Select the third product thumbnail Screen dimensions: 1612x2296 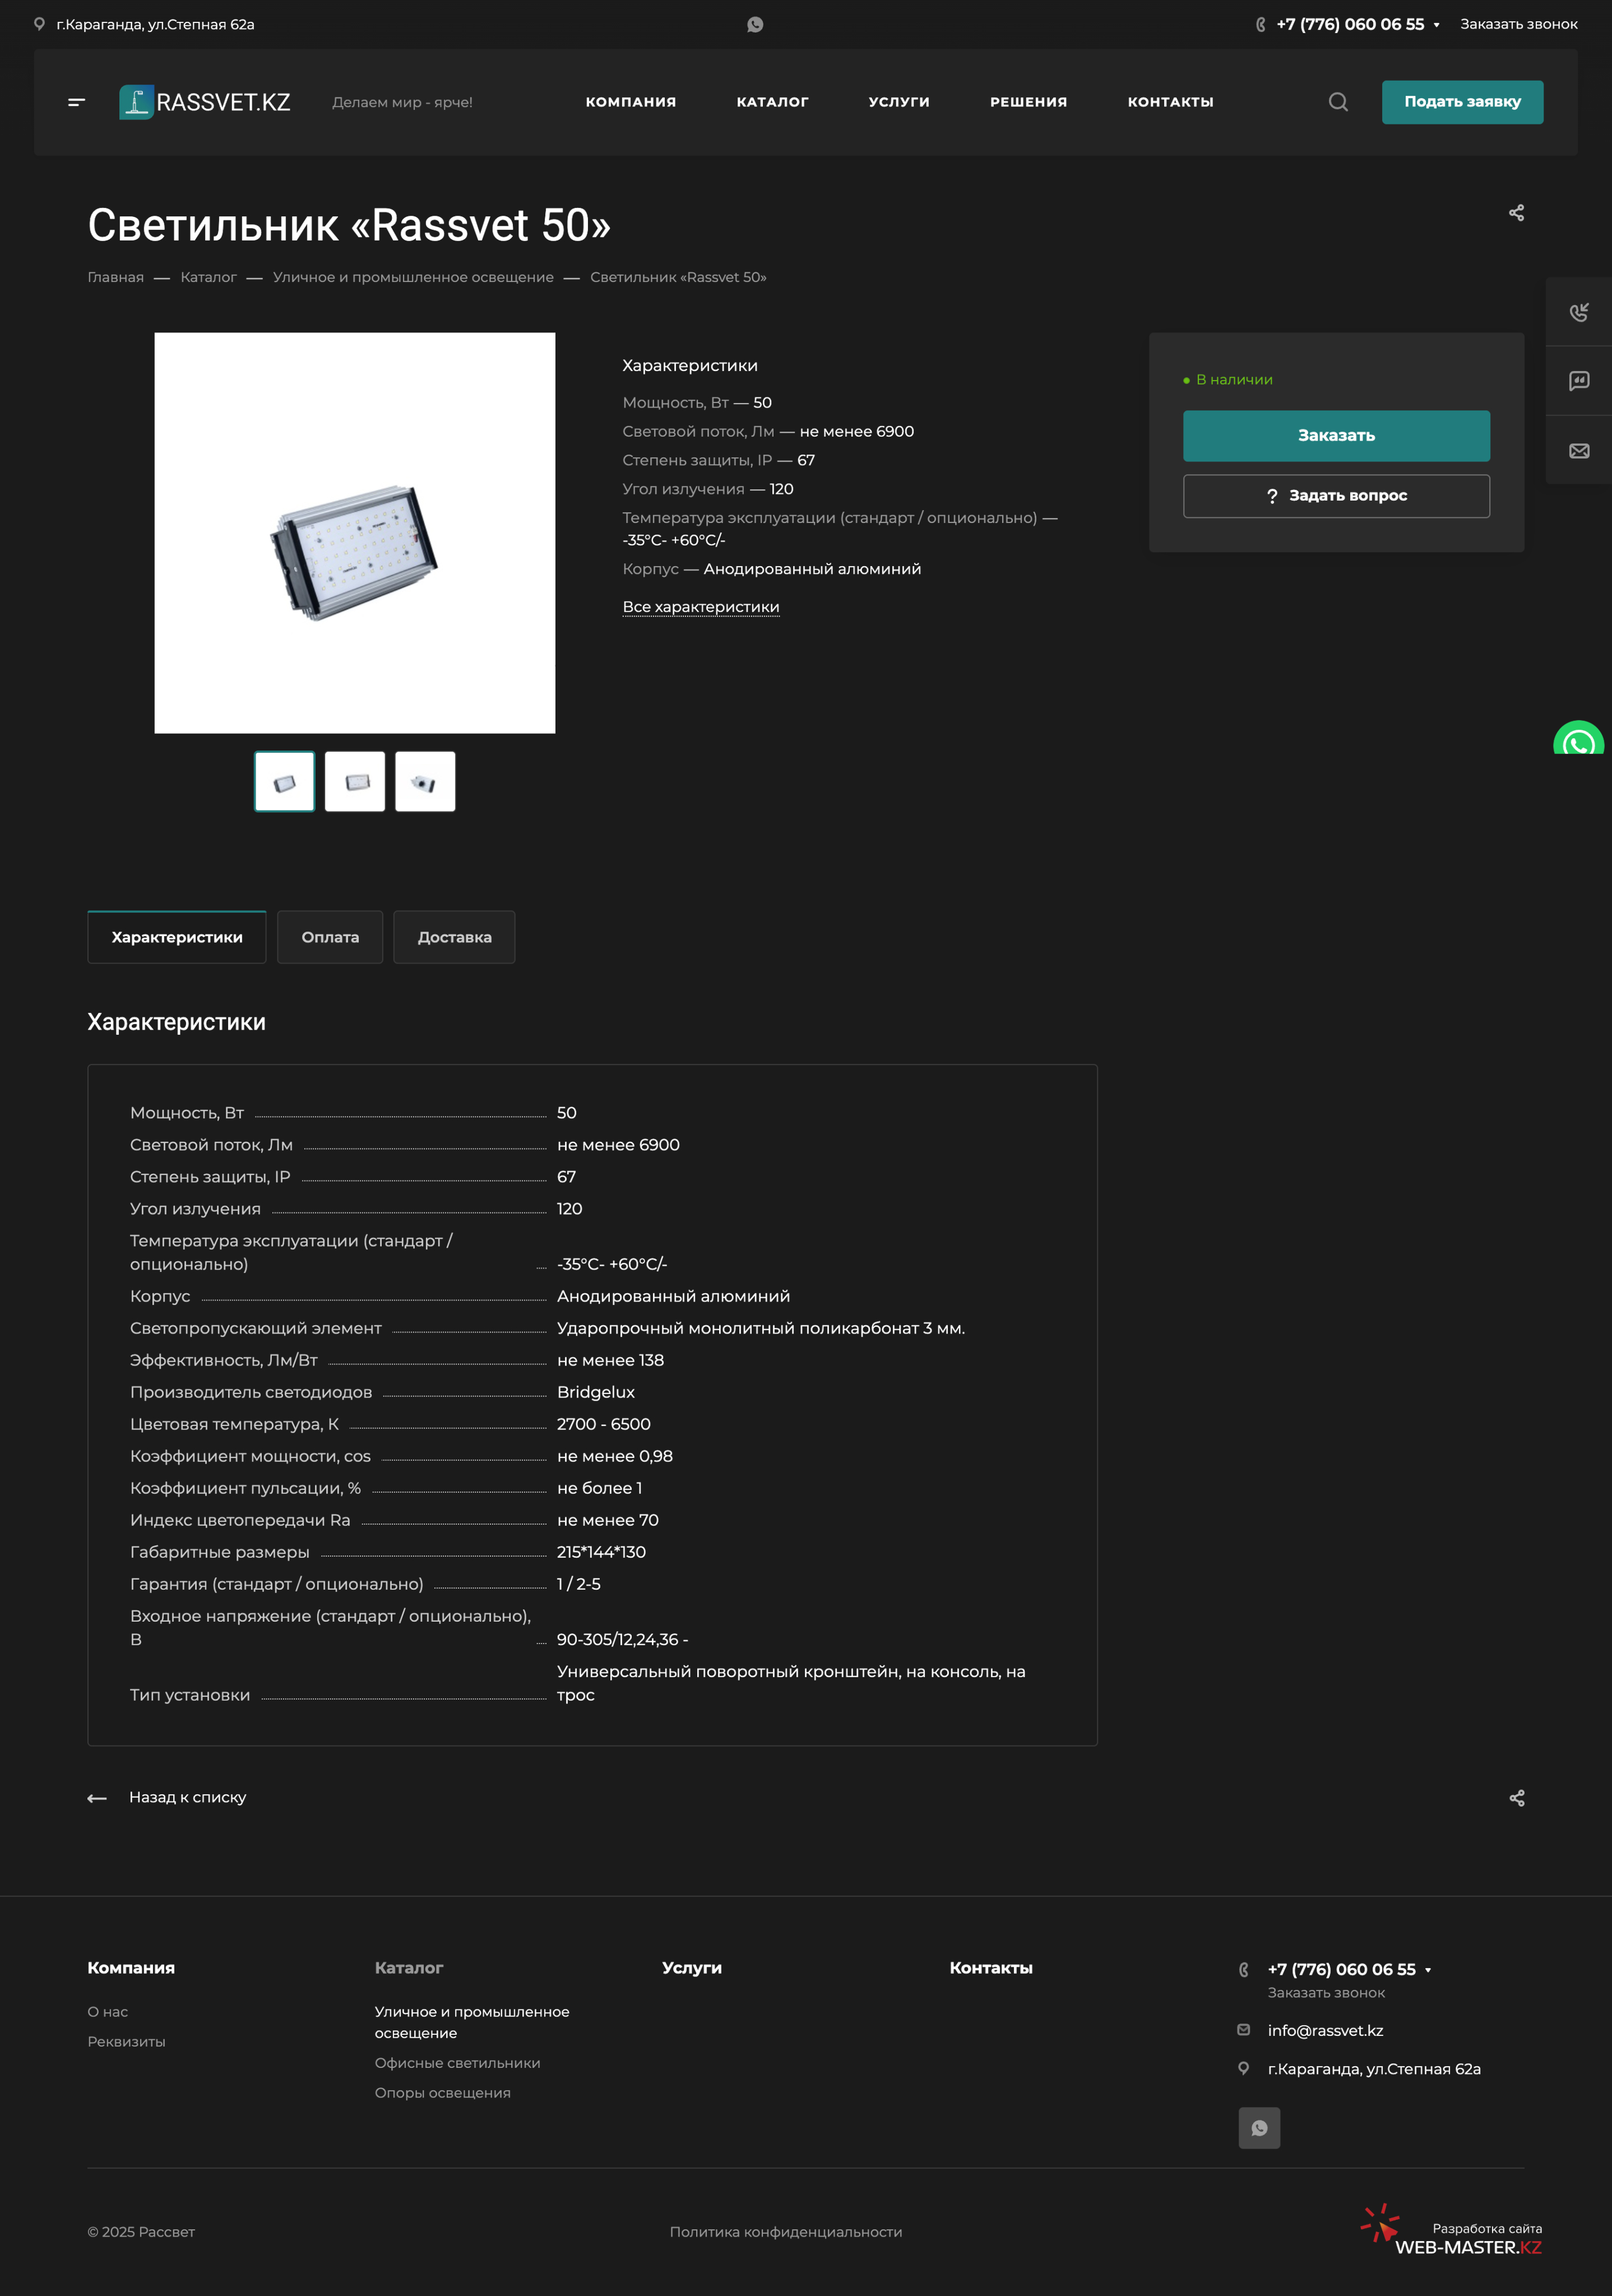point(425,781)
